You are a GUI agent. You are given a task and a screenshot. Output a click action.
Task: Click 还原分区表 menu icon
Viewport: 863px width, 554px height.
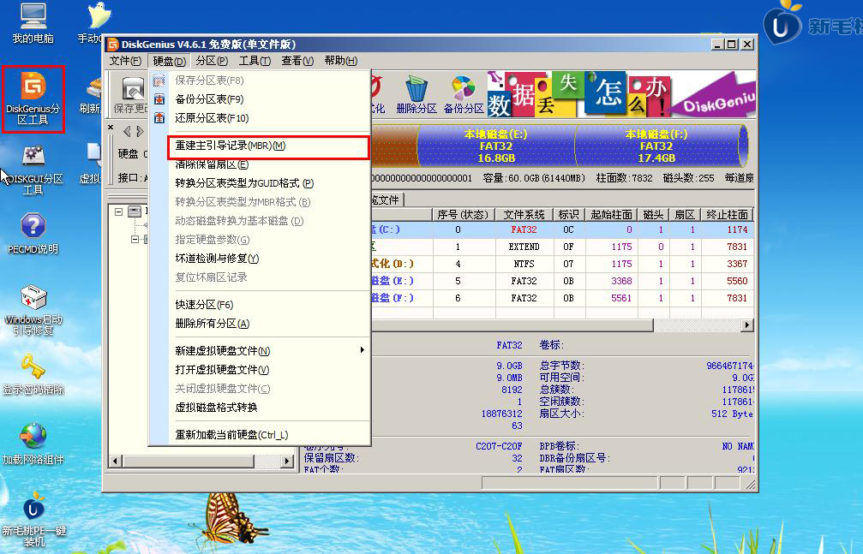[x=159, y=117]
